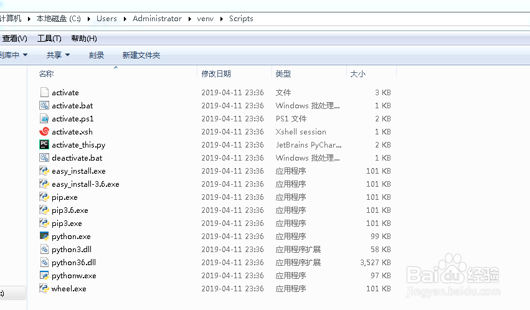Screen dimensions: 530x310
Task: Open the 工具(T) menu
Action: click(x=49, y=39)
